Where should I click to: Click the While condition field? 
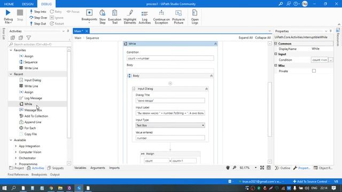tap(170, 58)
